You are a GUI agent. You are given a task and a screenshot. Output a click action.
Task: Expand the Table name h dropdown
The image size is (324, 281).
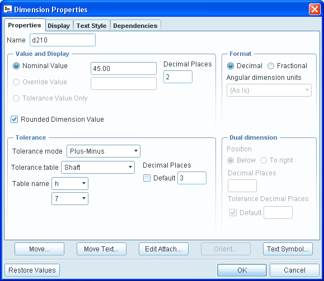click(70, 183)
